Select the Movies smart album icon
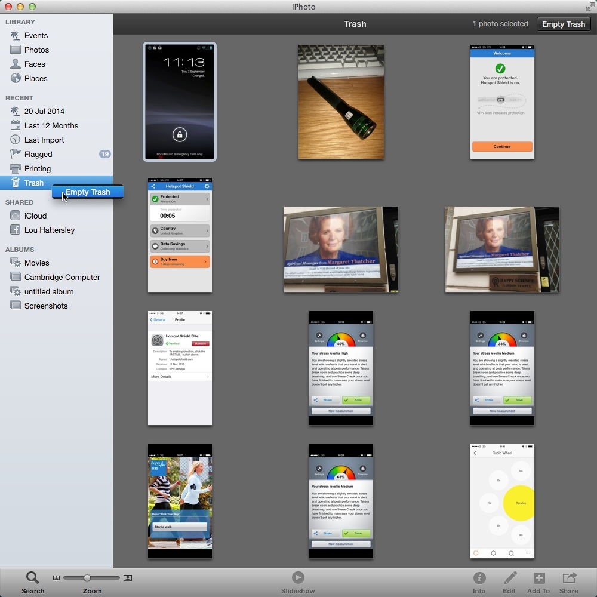Screen dimensions: 597x597 [16, 263]
